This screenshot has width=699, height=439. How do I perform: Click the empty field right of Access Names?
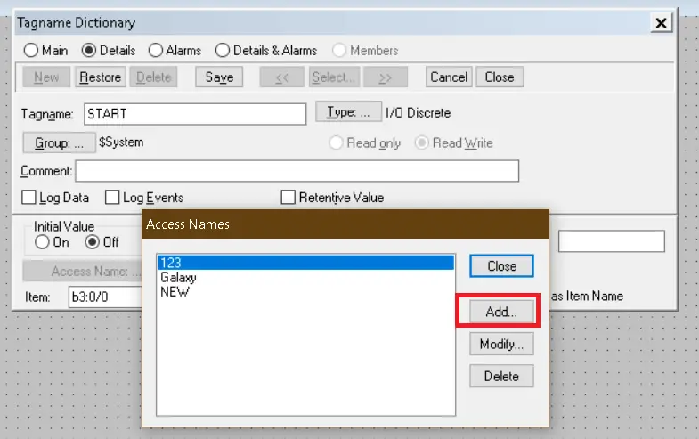612,241
